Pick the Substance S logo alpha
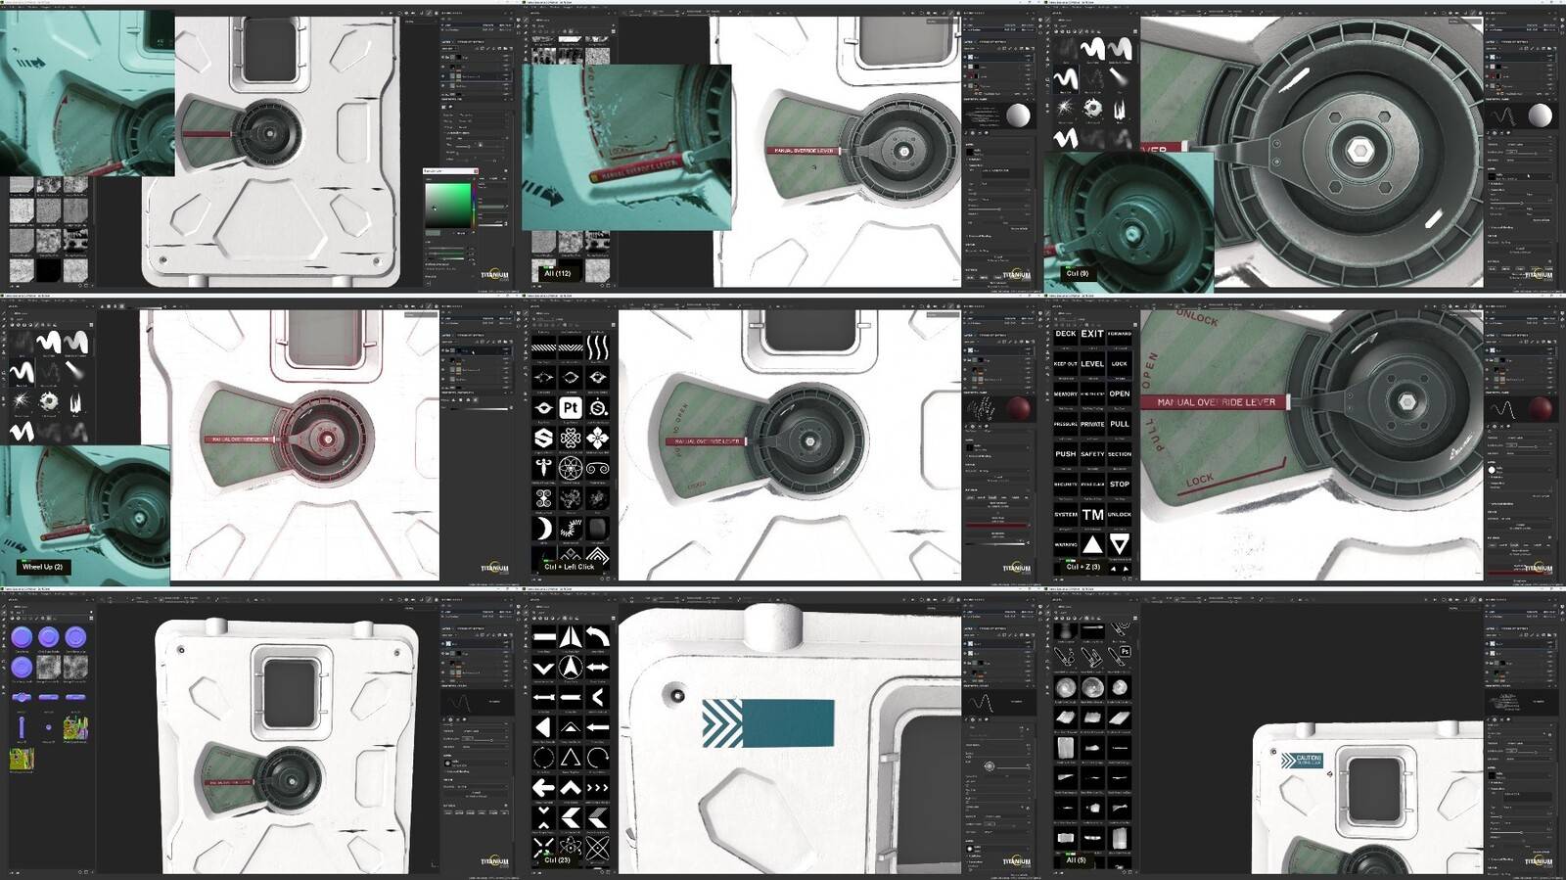The height and width of the screenshot is (880, 1566). [x=544, y=438]
